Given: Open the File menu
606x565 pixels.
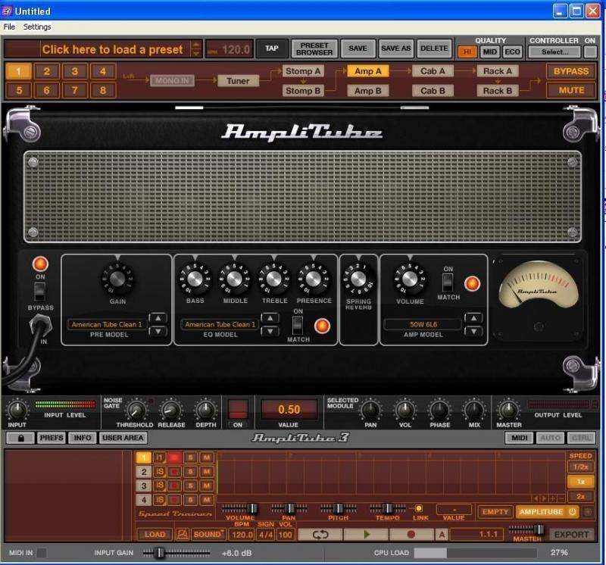Looking at the screenshot, I should (x=9, y=27).
